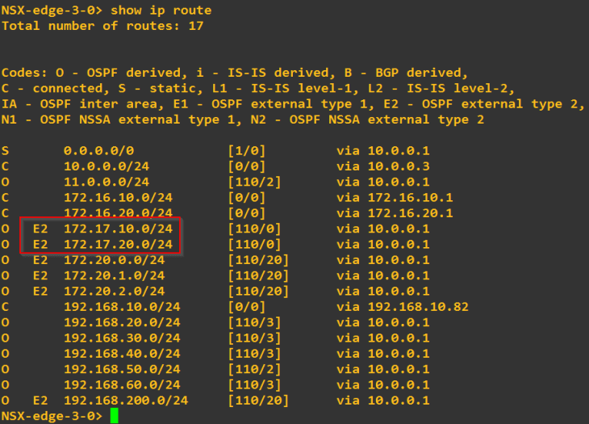The height and width of the screenshot is (424, 589).
Task: Click the 'NSX-edge-3-0>' prompt on the top line
Action: [52, 10]
